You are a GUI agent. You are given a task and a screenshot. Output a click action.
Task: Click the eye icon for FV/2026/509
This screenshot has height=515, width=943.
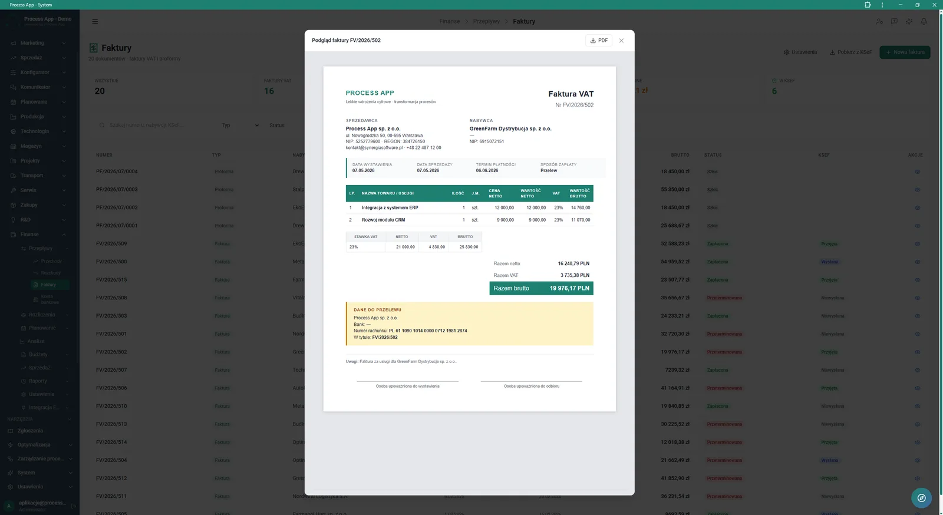coord(917,243)
